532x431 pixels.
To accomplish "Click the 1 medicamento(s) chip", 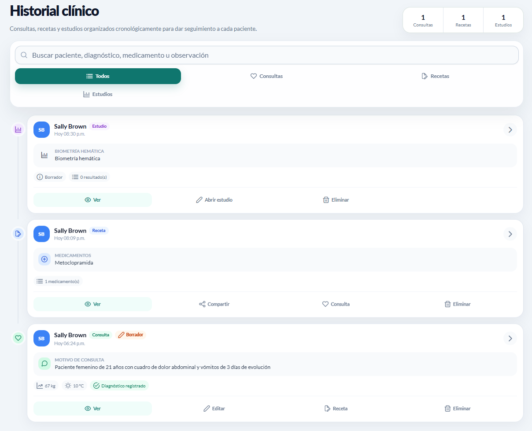I will [58, 281].
